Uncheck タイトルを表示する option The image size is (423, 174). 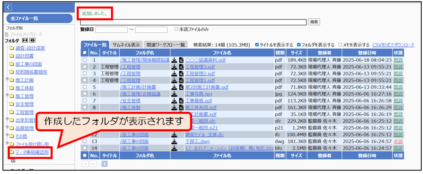pos(257,45)
